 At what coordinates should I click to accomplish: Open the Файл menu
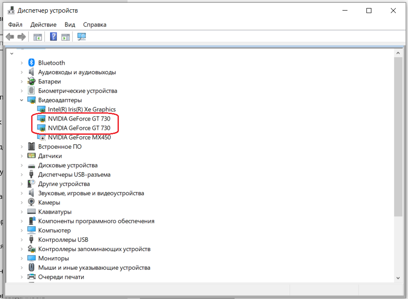click(15, 25)
